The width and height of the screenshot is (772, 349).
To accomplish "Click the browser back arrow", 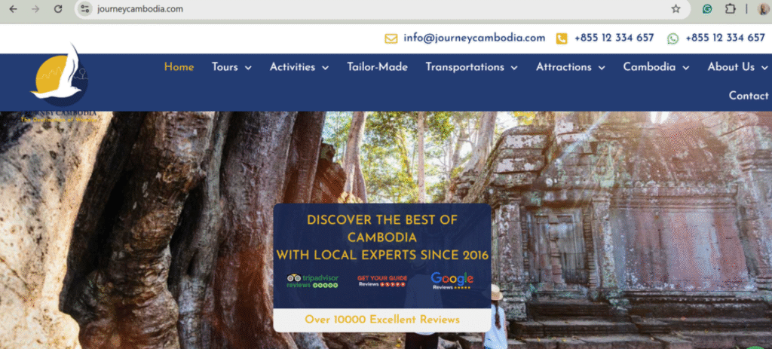I will point(14,9).
